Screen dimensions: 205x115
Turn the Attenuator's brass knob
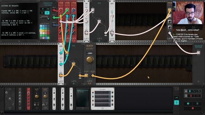click(90, 60)
